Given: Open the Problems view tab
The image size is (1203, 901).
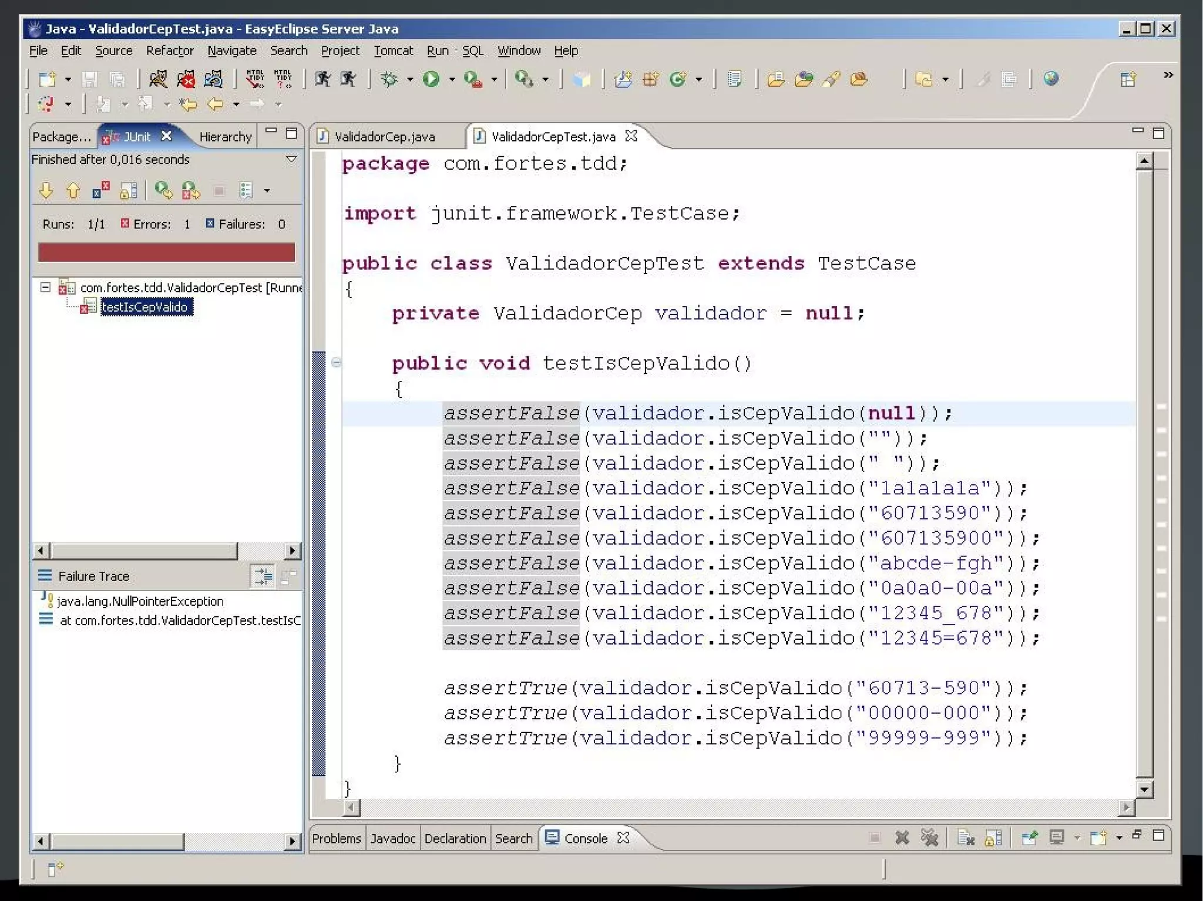Looking at the screenshot, I should click(x=336, y=838).
